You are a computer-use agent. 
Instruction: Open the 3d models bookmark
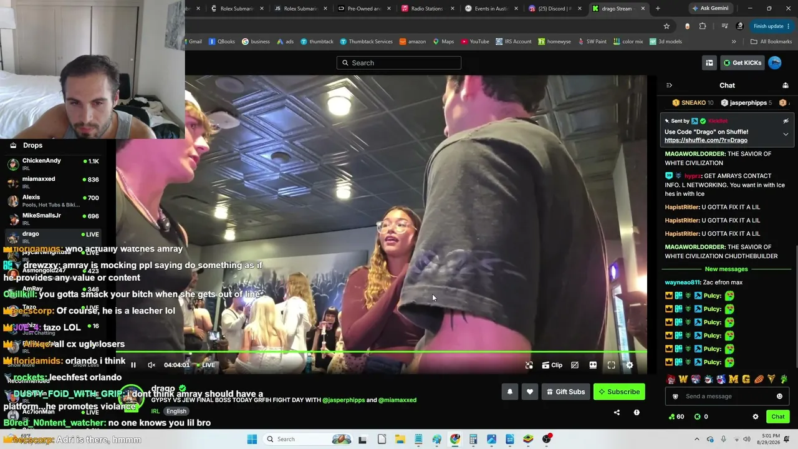coord(665,42)
